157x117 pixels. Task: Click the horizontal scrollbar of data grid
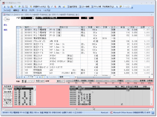tap(113, 77)
